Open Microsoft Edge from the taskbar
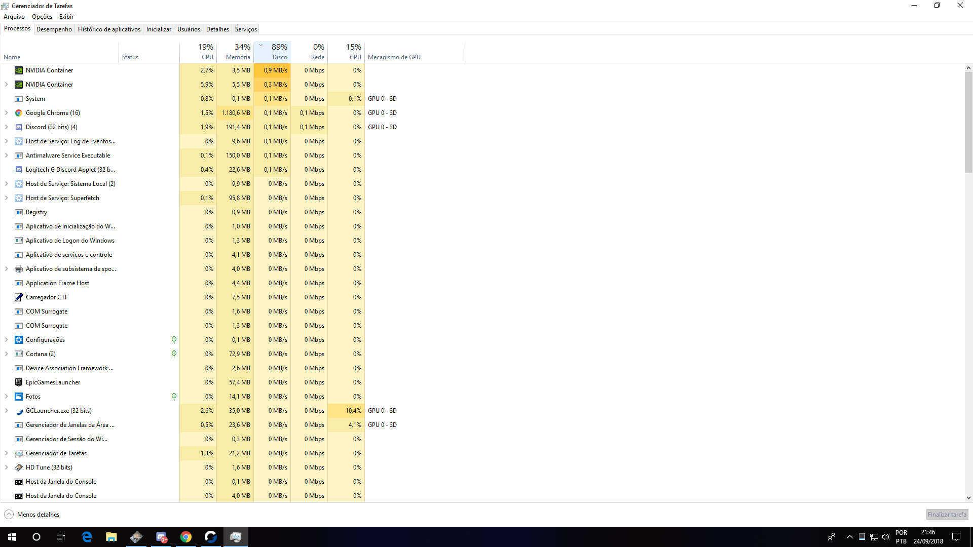Image resolution: width=973 pixels, height=547 pixels. pos(87,537)
